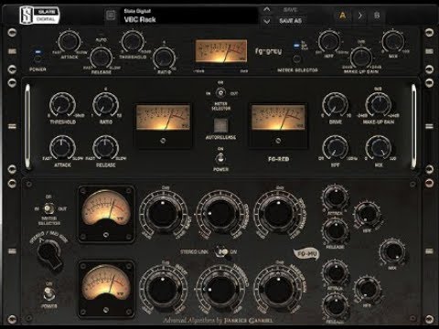Adjust the FG-Red Attack knob

point(62,148)
